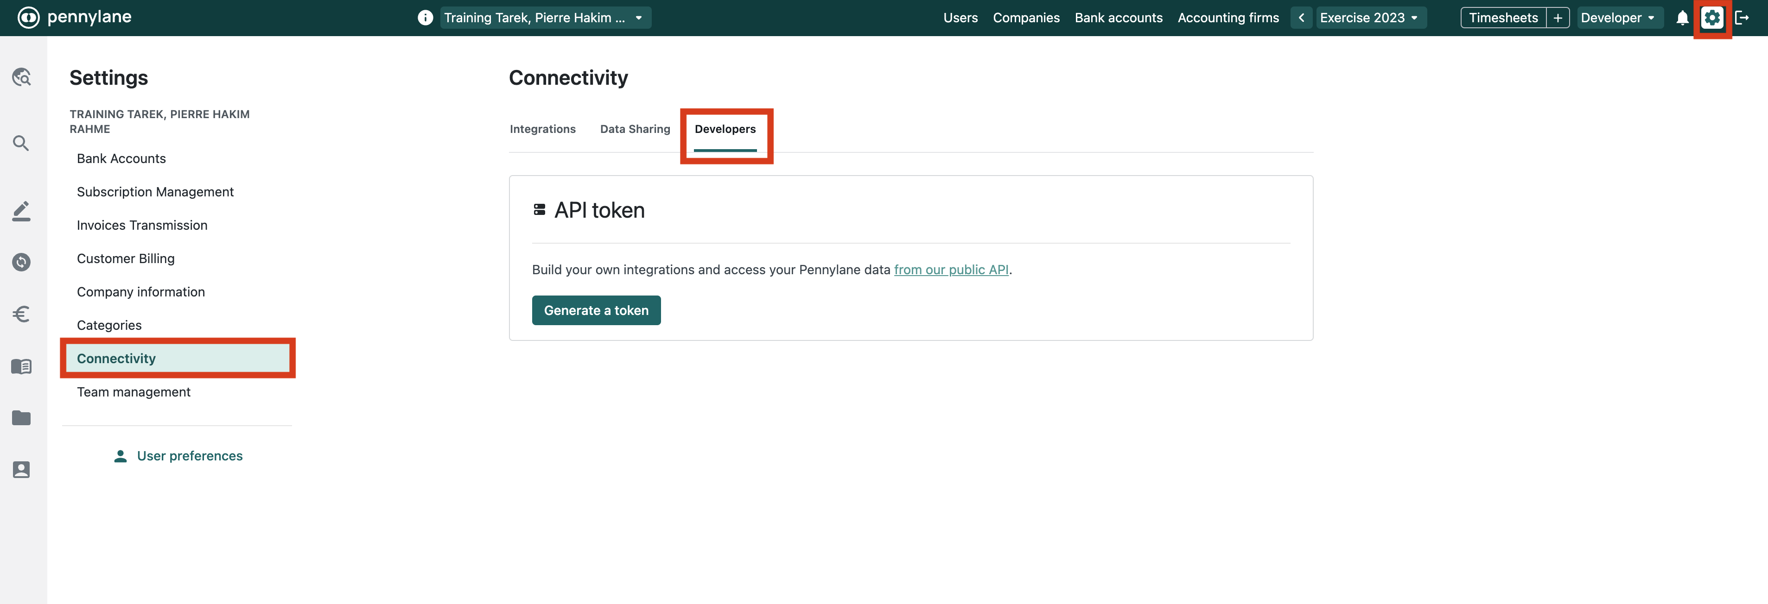Image resolution: width=1768 pixels, height=604 pixels.
Task: Click the euro sign sidebar icon
Action: click(21, 314)
